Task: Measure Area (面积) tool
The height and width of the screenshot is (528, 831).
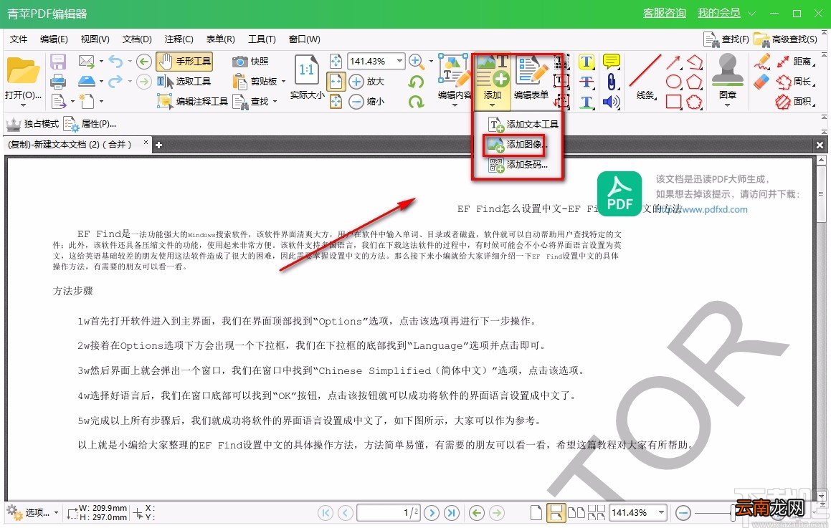Action: point(795,101)
